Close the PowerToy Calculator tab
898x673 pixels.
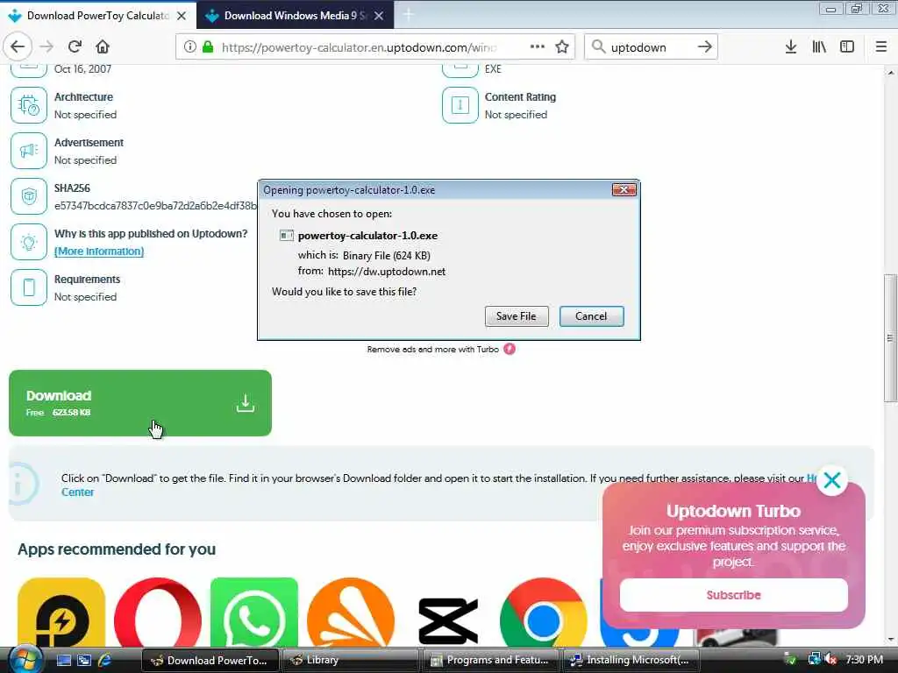(182, 16)
